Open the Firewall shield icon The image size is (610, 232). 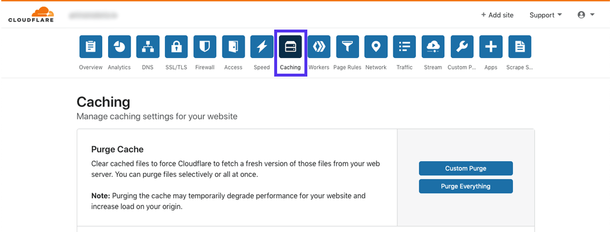(204, 47)
